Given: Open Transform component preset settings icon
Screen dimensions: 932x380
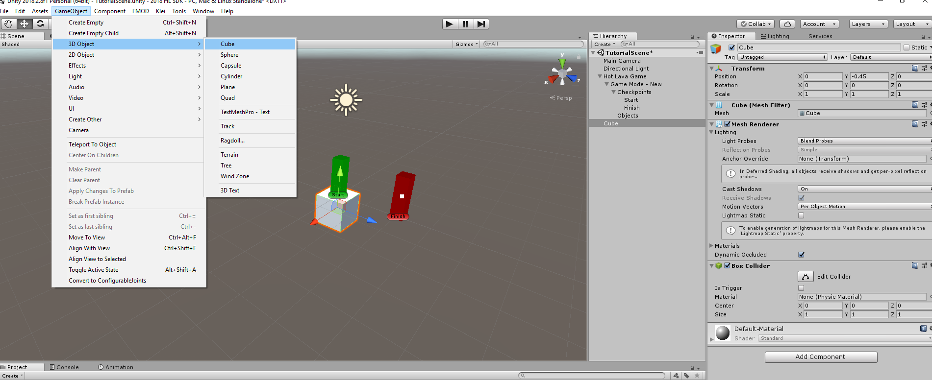Looking at the screenshot, I should tap(924, 69).
